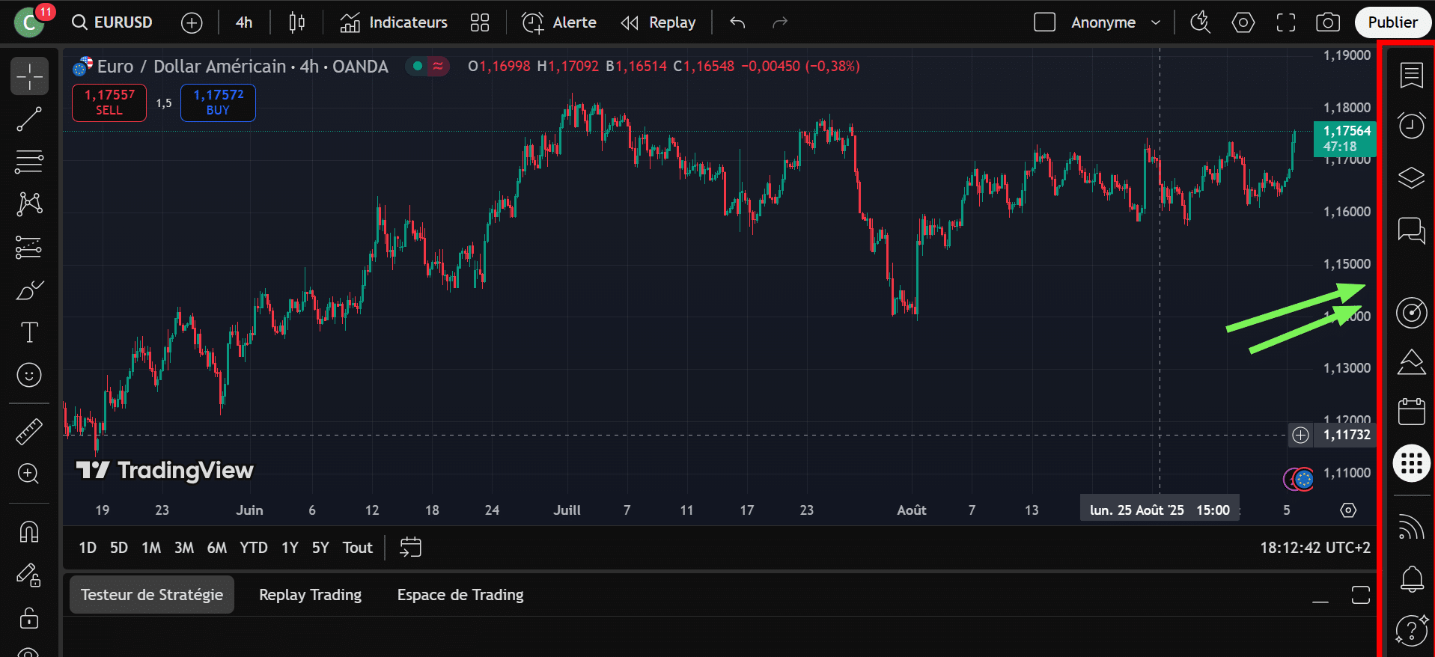This screenshot has height=657, width=1435.
Task: Select the trend line drawing tool
Action: click(x=29, y=119)
